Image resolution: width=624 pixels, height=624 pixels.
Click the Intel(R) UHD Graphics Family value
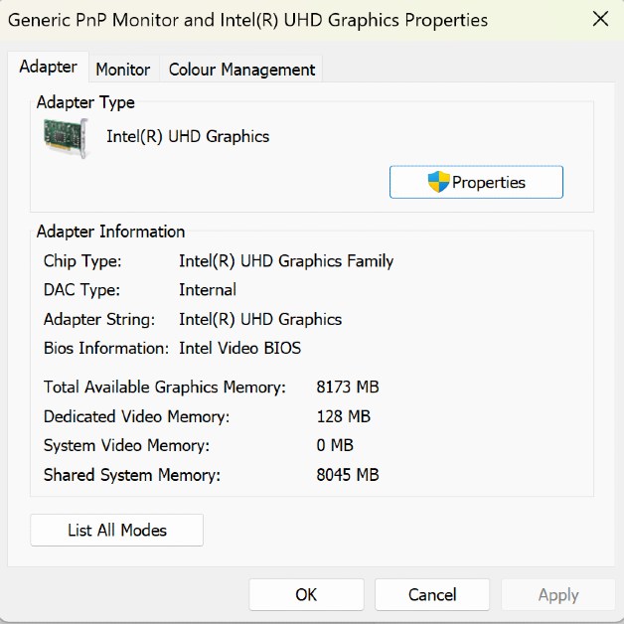pos(286,261)
